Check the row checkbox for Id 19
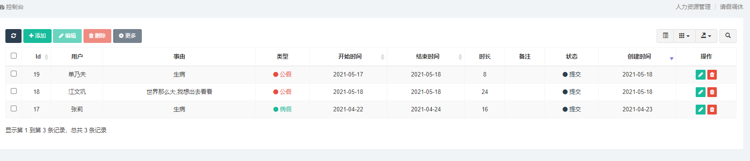The image size is (750, 161). 13,74
